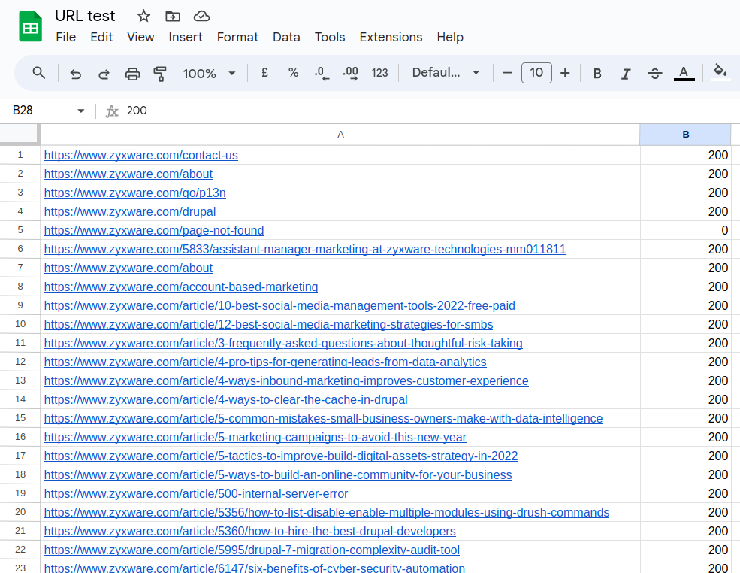Toggle strikethrough formatting

point(654,74)
